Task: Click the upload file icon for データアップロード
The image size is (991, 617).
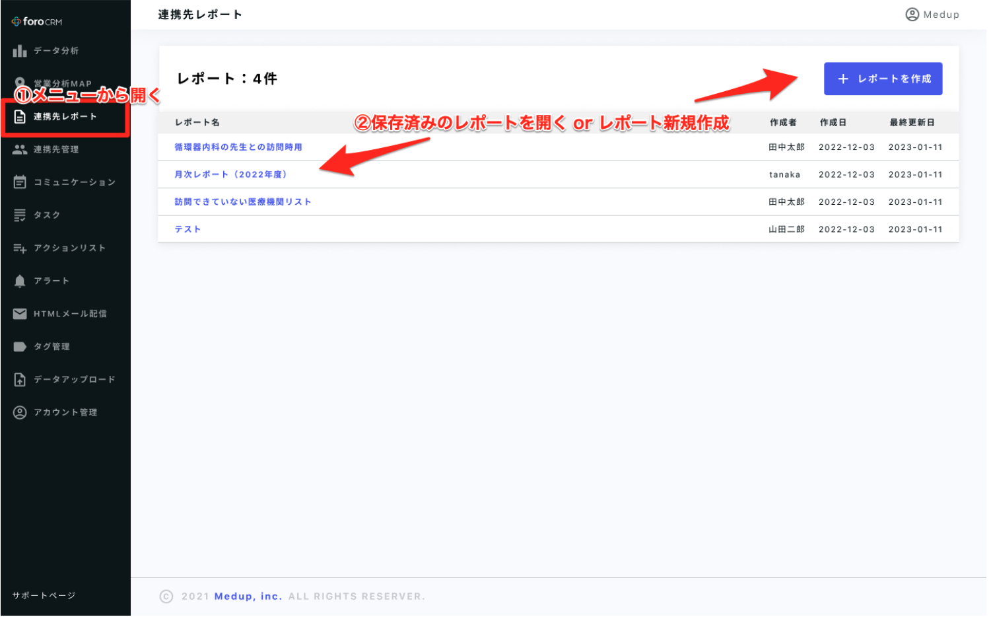Action: coord(20,381)
